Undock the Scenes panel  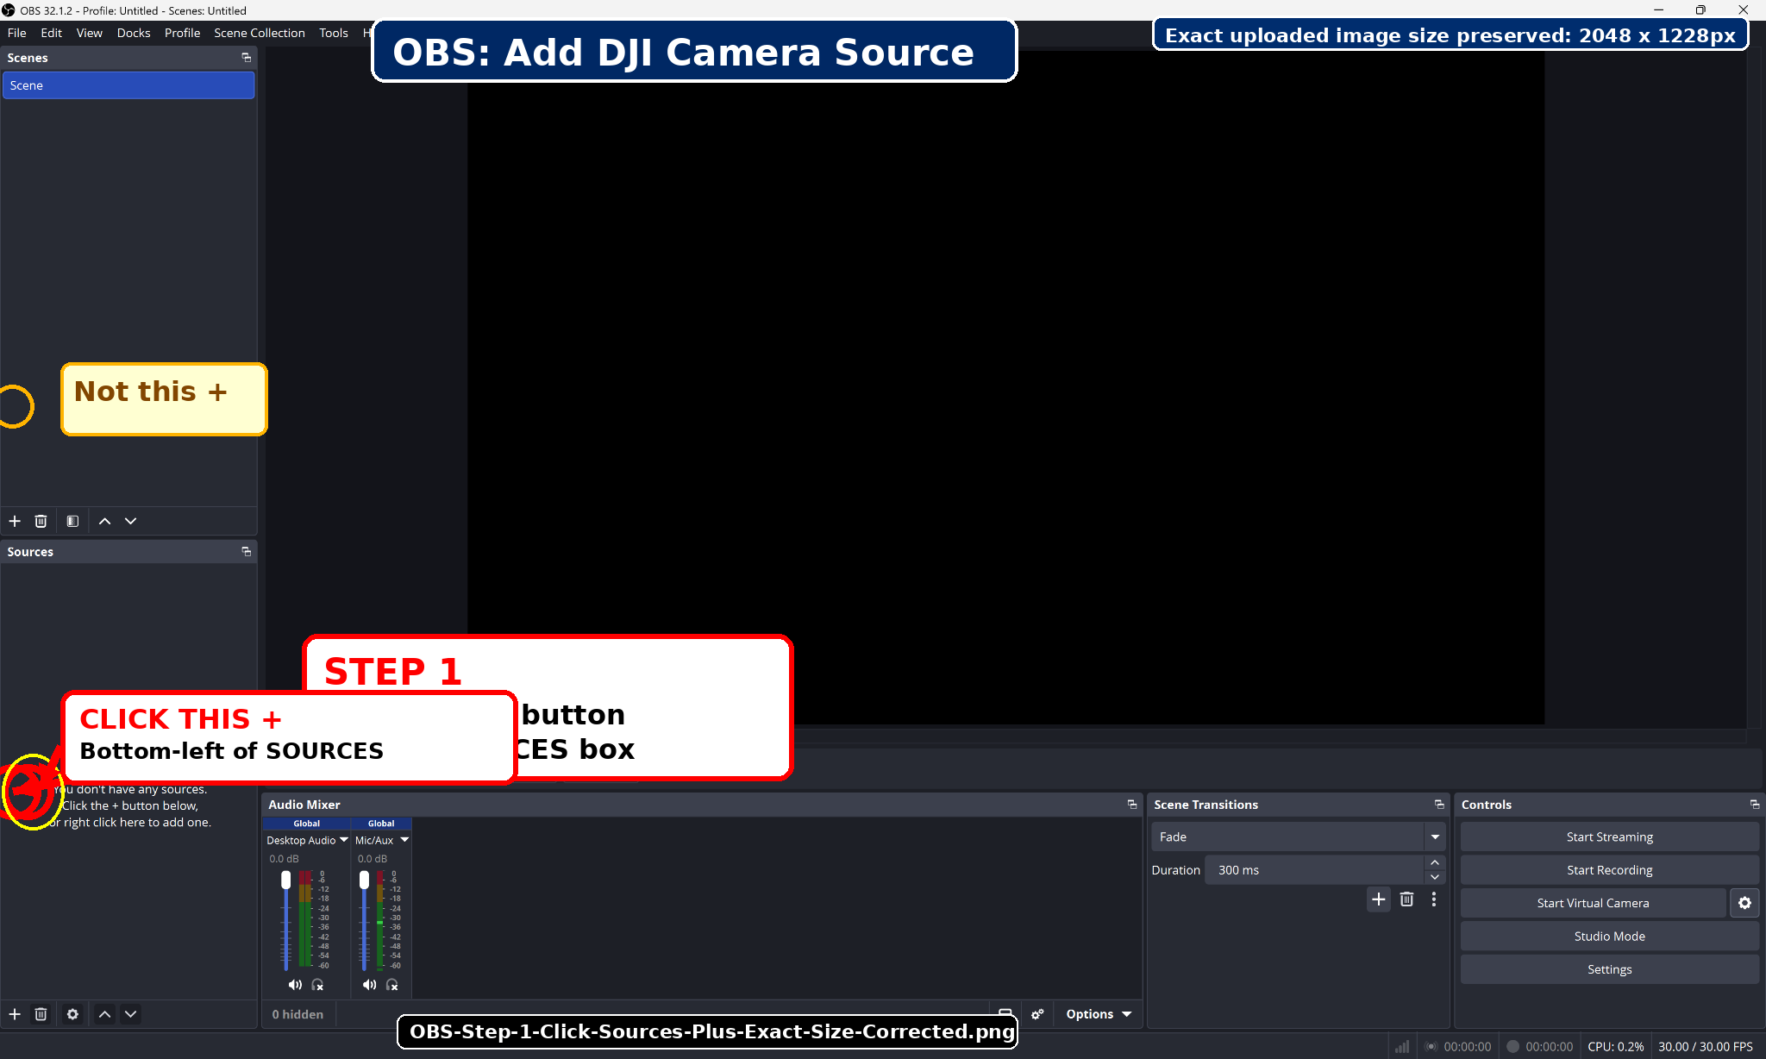tap(246, 58)
